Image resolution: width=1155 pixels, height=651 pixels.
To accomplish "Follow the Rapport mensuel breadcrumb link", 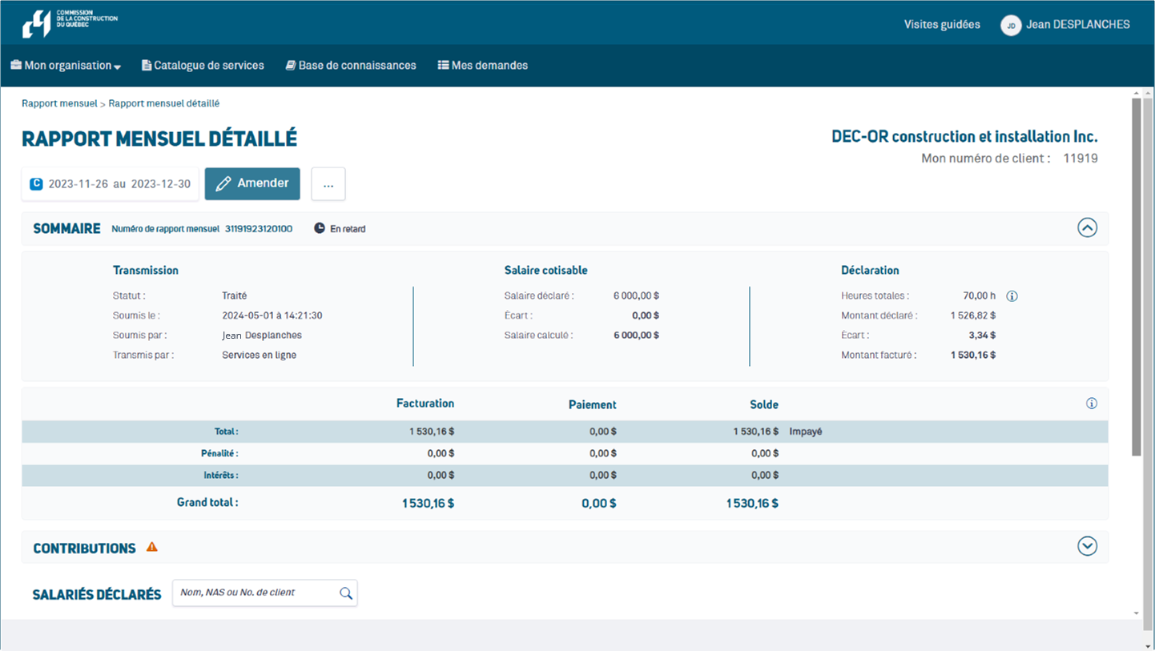I will click(x=59, y=103).
